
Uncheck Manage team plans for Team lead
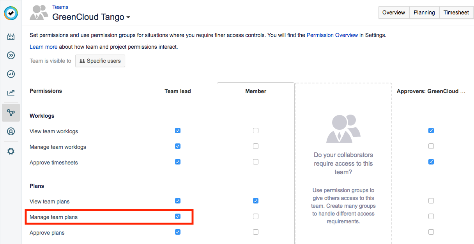pyautogui.click(x=178, y=216)
